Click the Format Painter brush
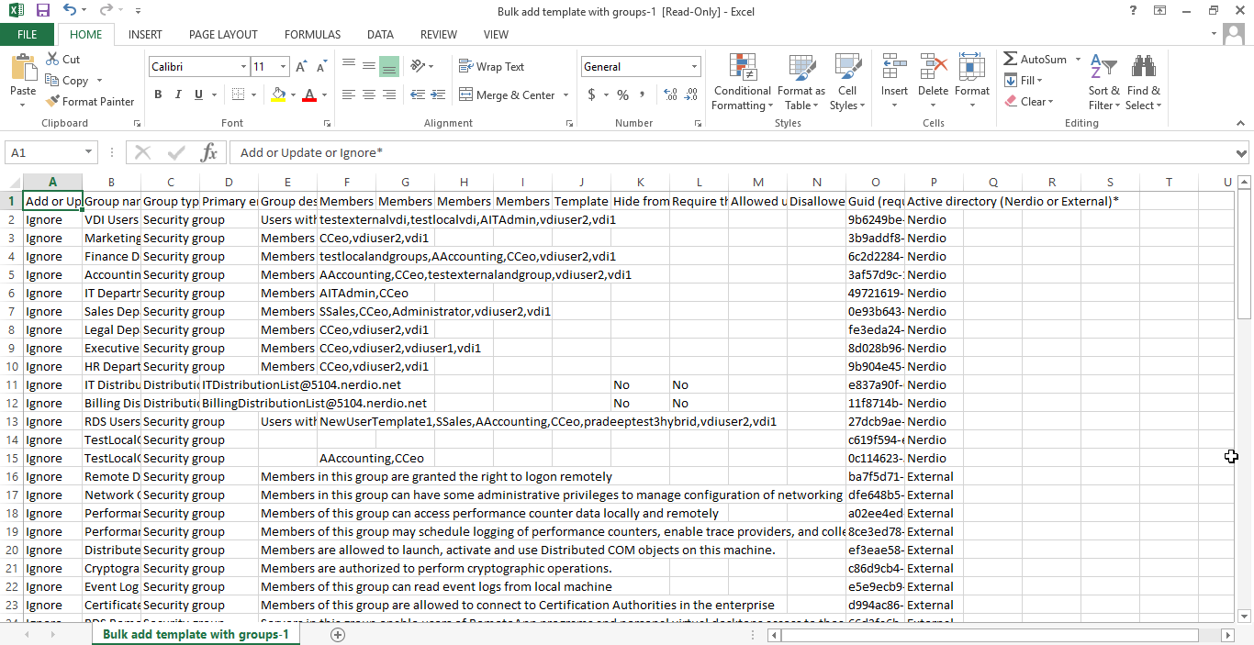 coord(90,101)
